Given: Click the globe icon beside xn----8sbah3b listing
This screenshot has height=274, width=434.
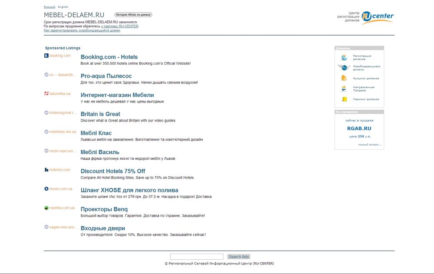Looking at the screenshot, I should 46,75.
